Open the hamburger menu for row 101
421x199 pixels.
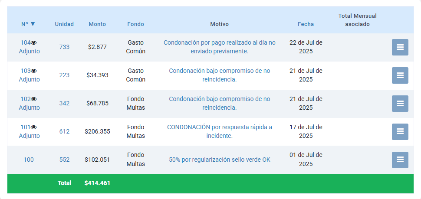400,132
